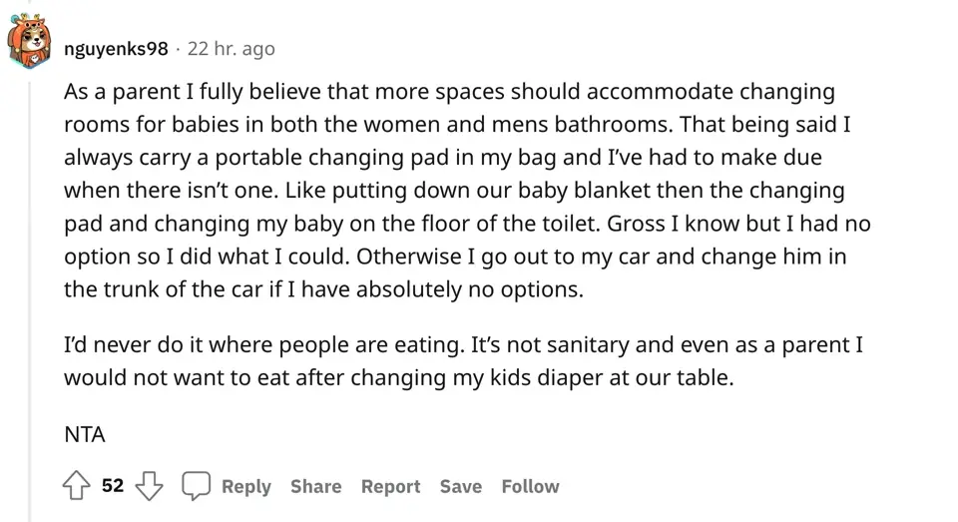
Task: Open nguyenks98's avatar image
Action: click(x=29, y=46)
